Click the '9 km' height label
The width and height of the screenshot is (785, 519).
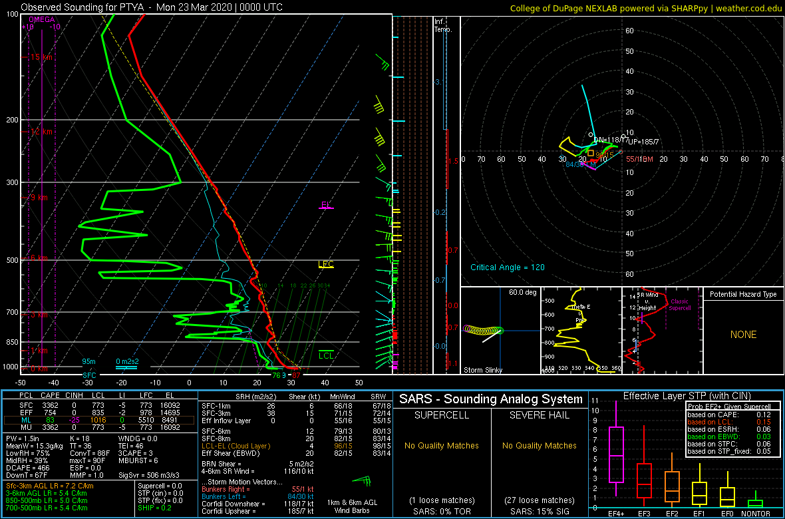pyautogui.click(x=40, y=198)
